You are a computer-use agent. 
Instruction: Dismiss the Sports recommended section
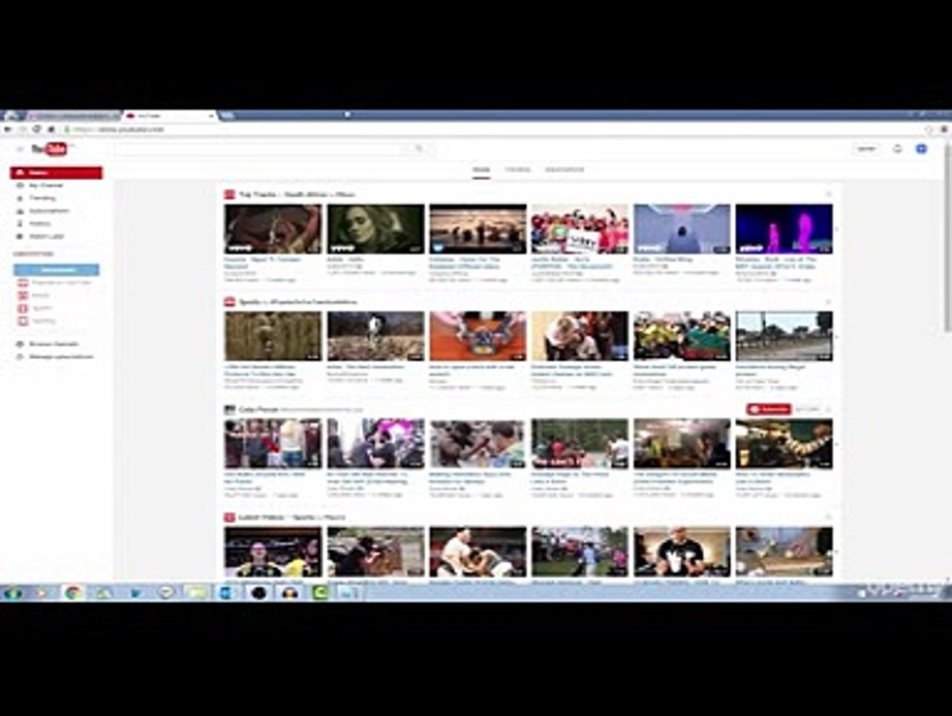tap(828, 302)
